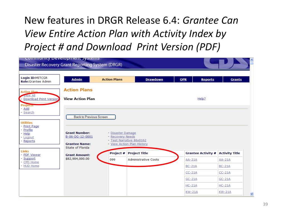Select the Action Plans tab
Image resolution: width=285 pixels, height=214 pixels.
tap(112, 79)
